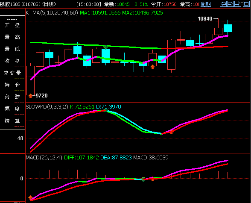Click the MACD(26,12,4) indicator label
Screen dimensions: 251x203
pos(44,158)
